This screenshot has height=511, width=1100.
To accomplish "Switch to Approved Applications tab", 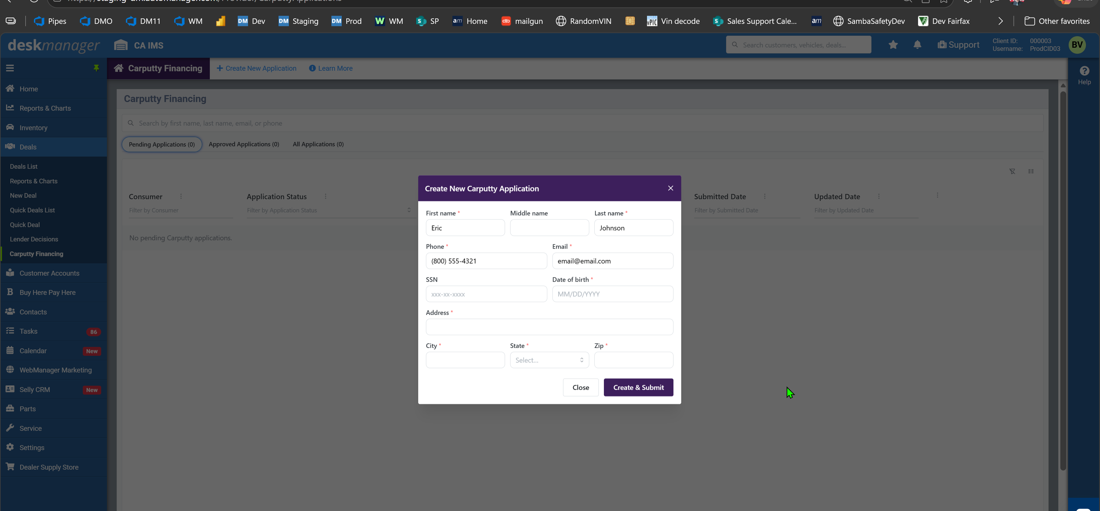I will (244, 144).
